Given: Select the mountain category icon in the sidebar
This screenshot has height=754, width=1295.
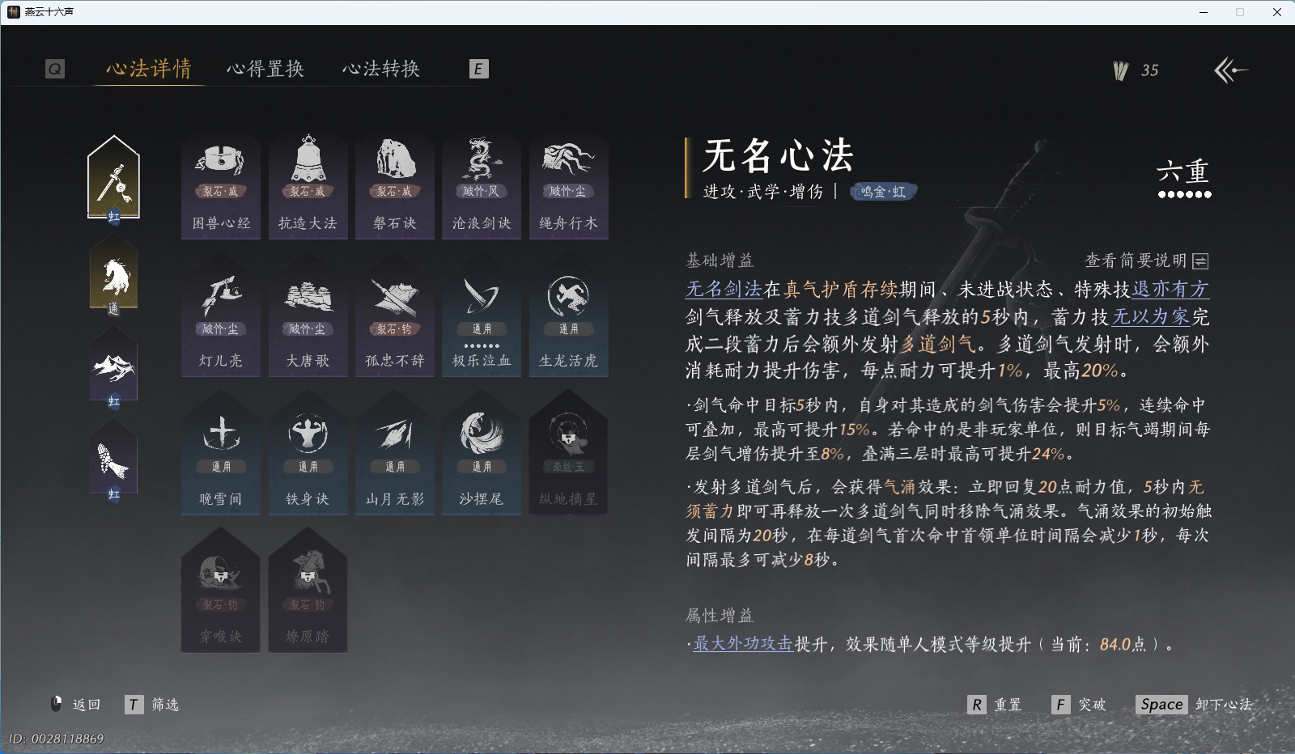Looking at the screenshot, I should coord(113,368).
